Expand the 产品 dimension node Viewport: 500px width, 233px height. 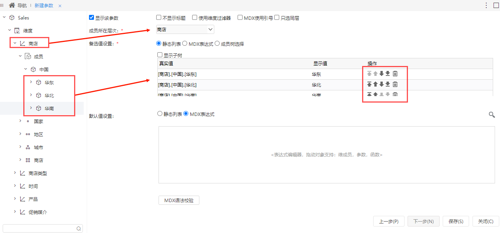coord(15,199)
